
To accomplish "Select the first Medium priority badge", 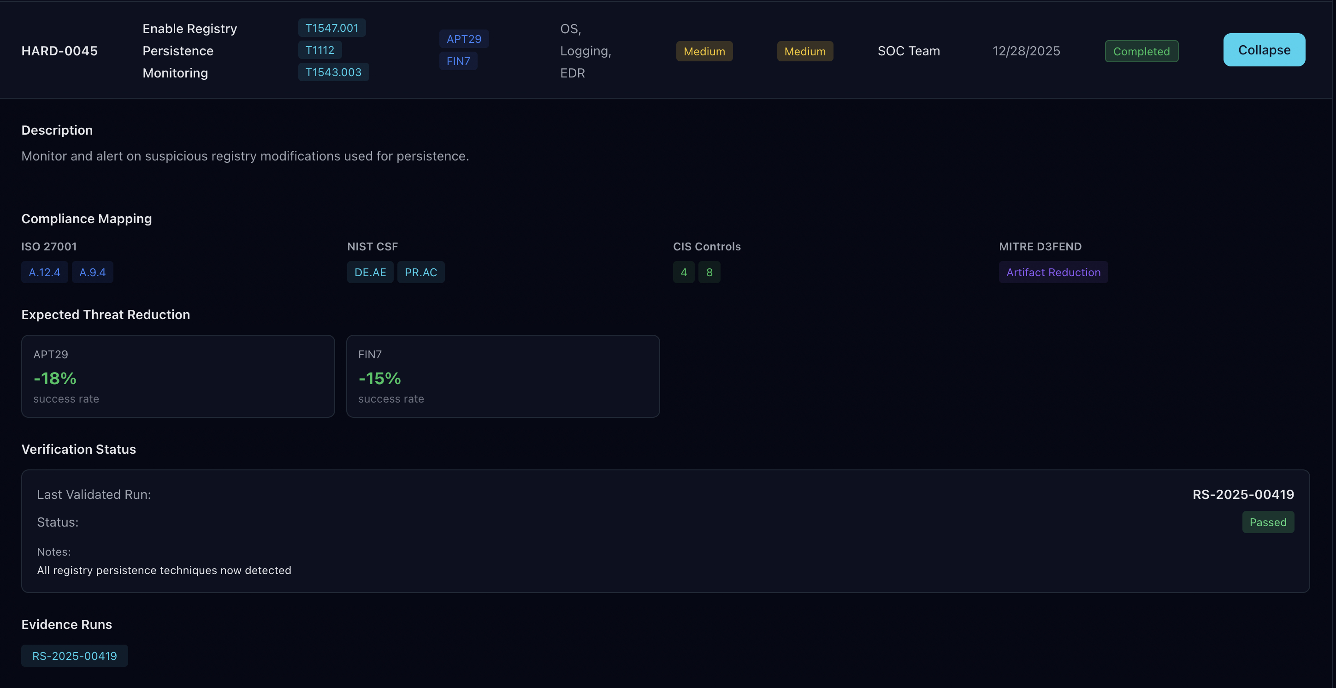I will tap(704, 51).
